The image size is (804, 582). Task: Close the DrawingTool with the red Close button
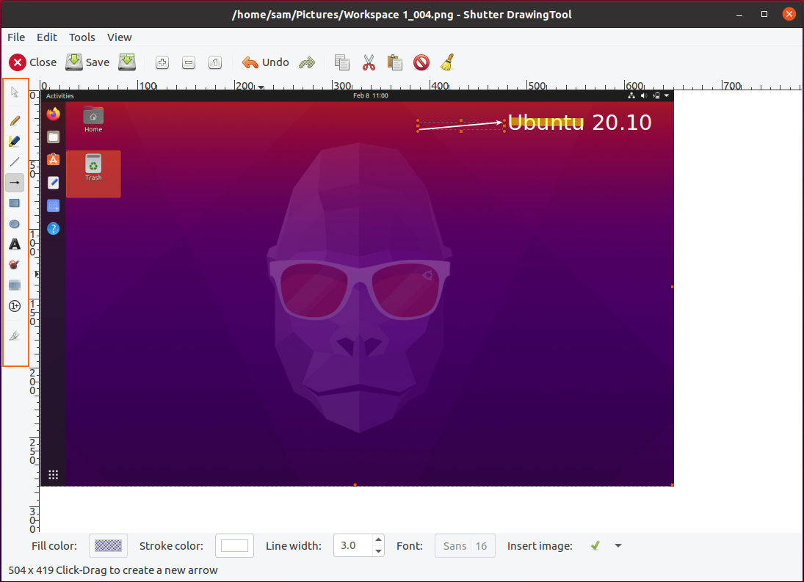point(33,62)
